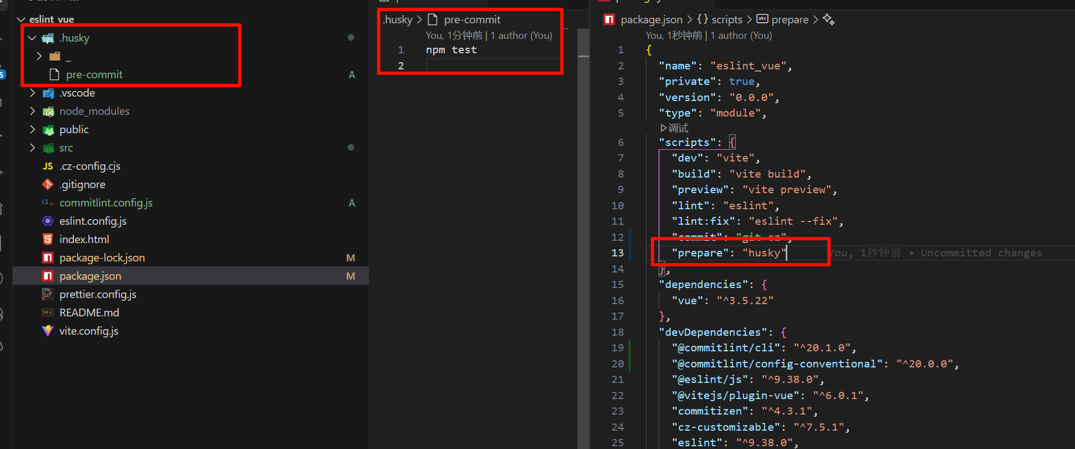Click the .husky breadcrumb in pre-commit editor

pos(398,20)
